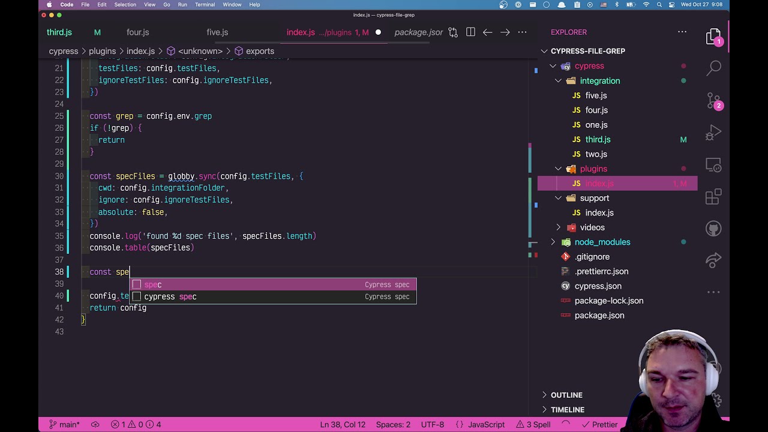Screen dimensions: 768x432
Task: Select the 'spec' autocomplete suggestion
Action: tap(273, 285)
